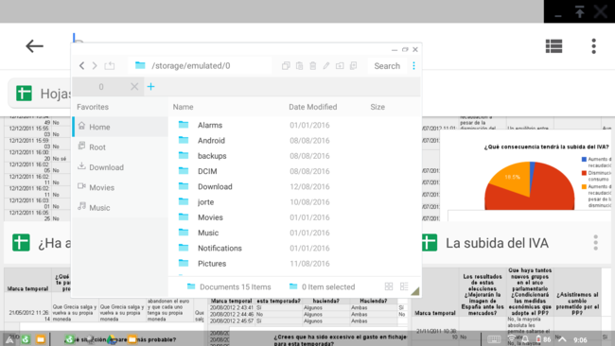615x346 pixels.
Task: Click the delete trash icon
Action: tap(312, 66)
